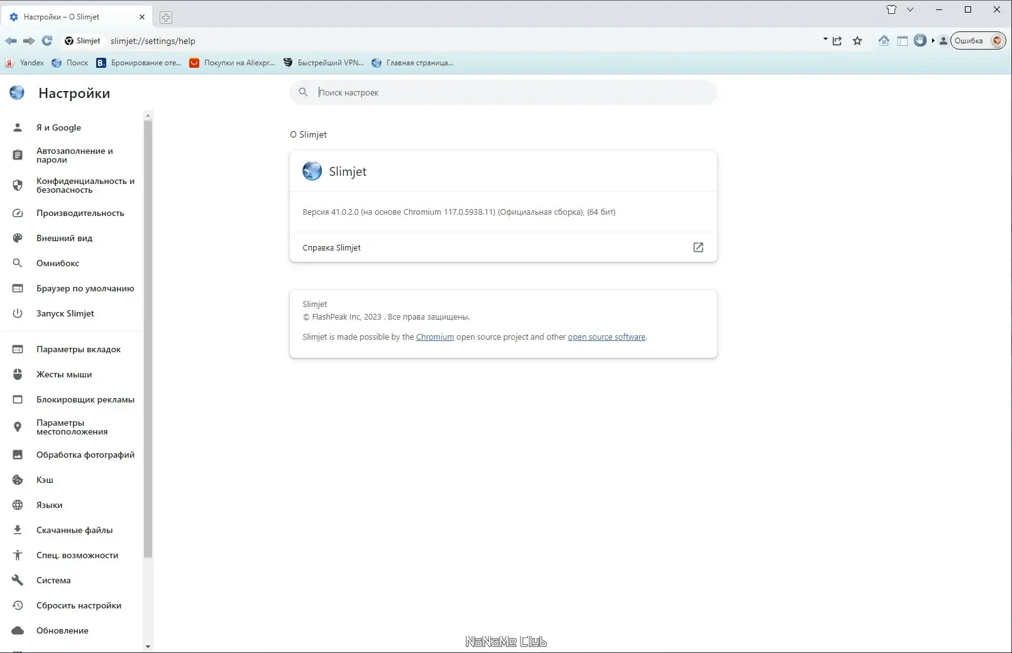Bookmark this page with the star
Image resolution: width=1012 pixels, height=653 pixels.
pos(857,41)
